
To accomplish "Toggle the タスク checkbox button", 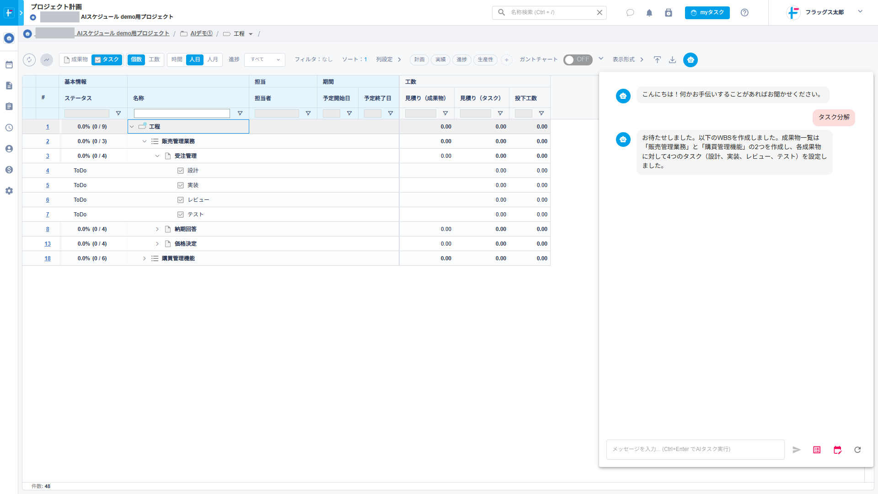I will click(x=107, y=60).
